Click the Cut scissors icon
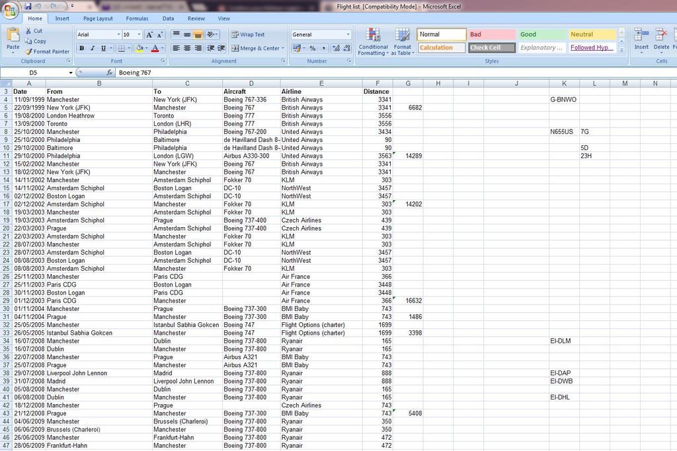This screenshot has height=451, width=677. pyautogui.click(x=28, y=30)
